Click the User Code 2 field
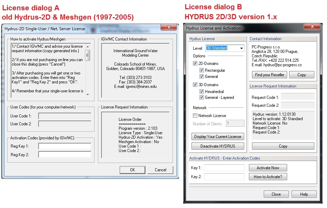327x208 pixels. tap(65, 124)
